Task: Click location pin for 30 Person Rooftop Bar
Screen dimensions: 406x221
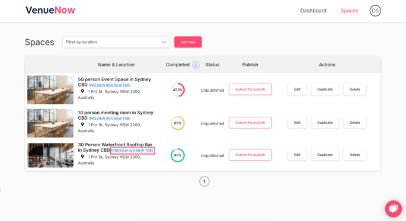Action: pos(82,156)
